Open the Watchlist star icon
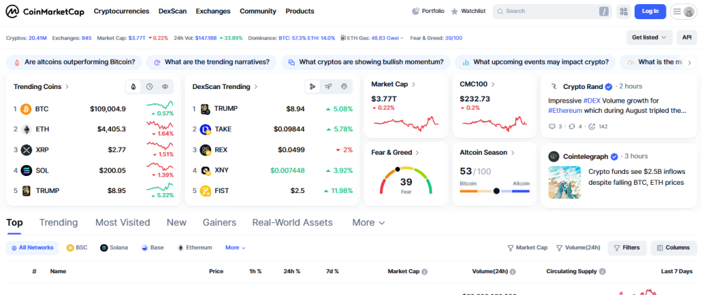The width and height of the screenshot is (702, 295). (455, 11)
